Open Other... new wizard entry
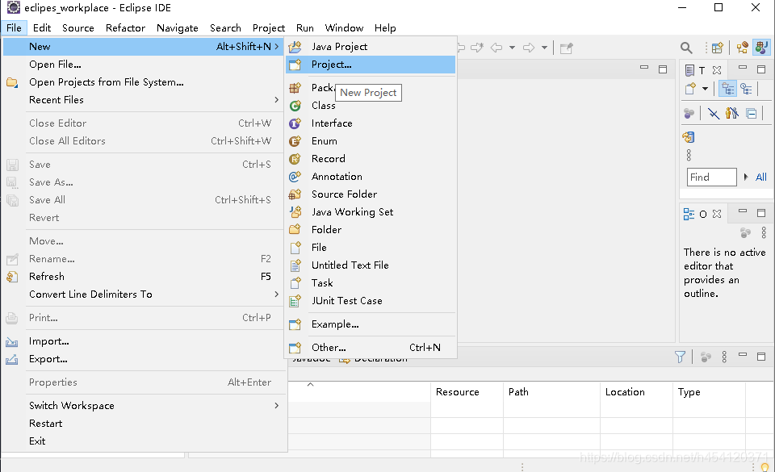Viewport: 775px width, 472px height. (371, 348)
